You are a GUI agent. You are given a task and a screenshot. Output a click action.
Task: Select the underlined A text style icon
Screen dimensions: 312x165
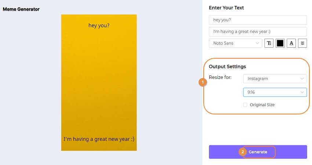click(291, 43)
